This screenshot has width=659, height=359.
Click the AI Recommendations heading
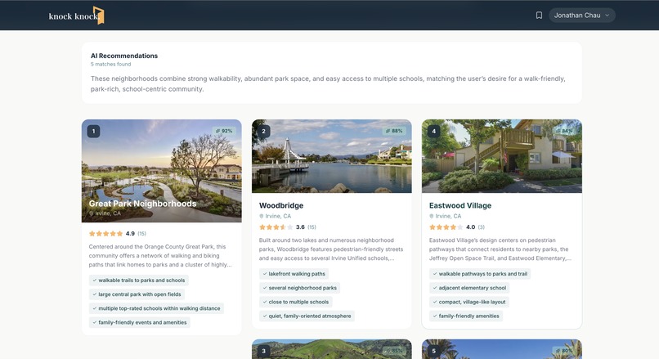(124, 56)
